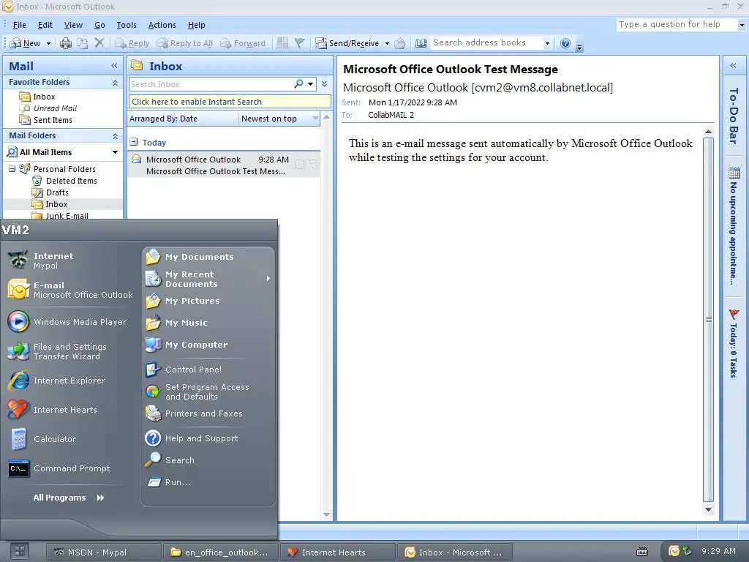This screenshot has width=749, height=562.
Task: Expand My Recent Documents submenu
Action: tap(268, 279)
